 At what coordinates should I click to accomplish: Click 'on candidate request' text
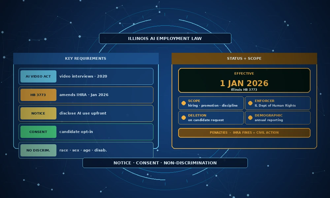tap(206, 120)
